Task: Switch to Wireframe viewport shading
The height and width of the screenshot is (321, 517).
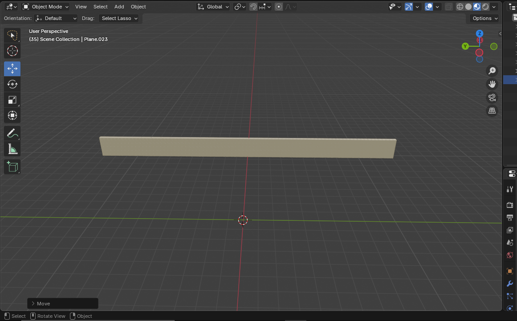Action: click(460, 7)
